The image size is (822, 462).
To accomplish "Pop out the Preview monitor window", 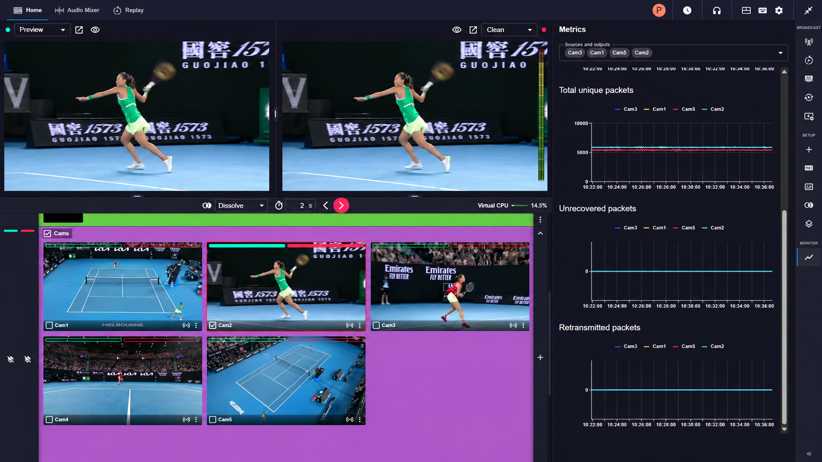I will pyautogui.click(x=79, y=30).
